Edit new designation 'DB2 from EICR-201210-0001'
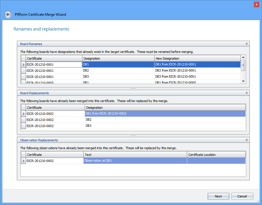Image resolution: width=262 pixels, height=205 pixels. [197, 71]
